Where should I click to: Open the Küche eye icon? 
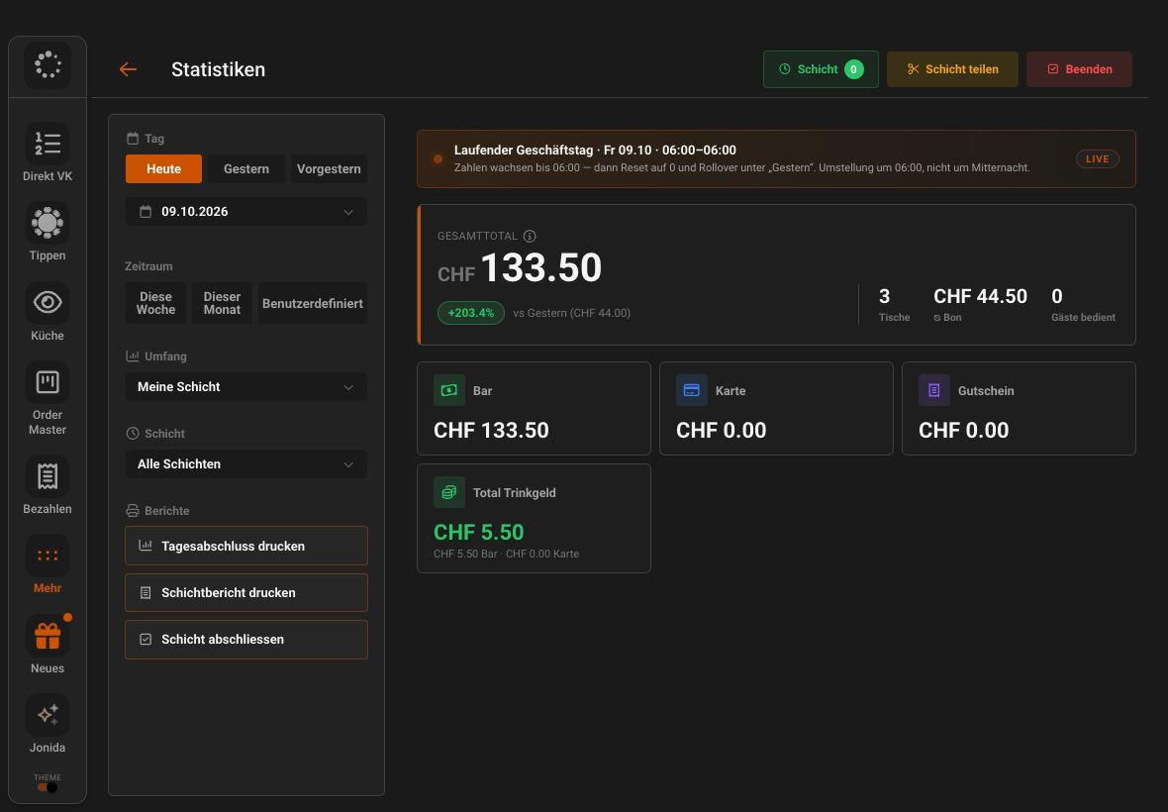pyautogui.click(x=48, y=302)
